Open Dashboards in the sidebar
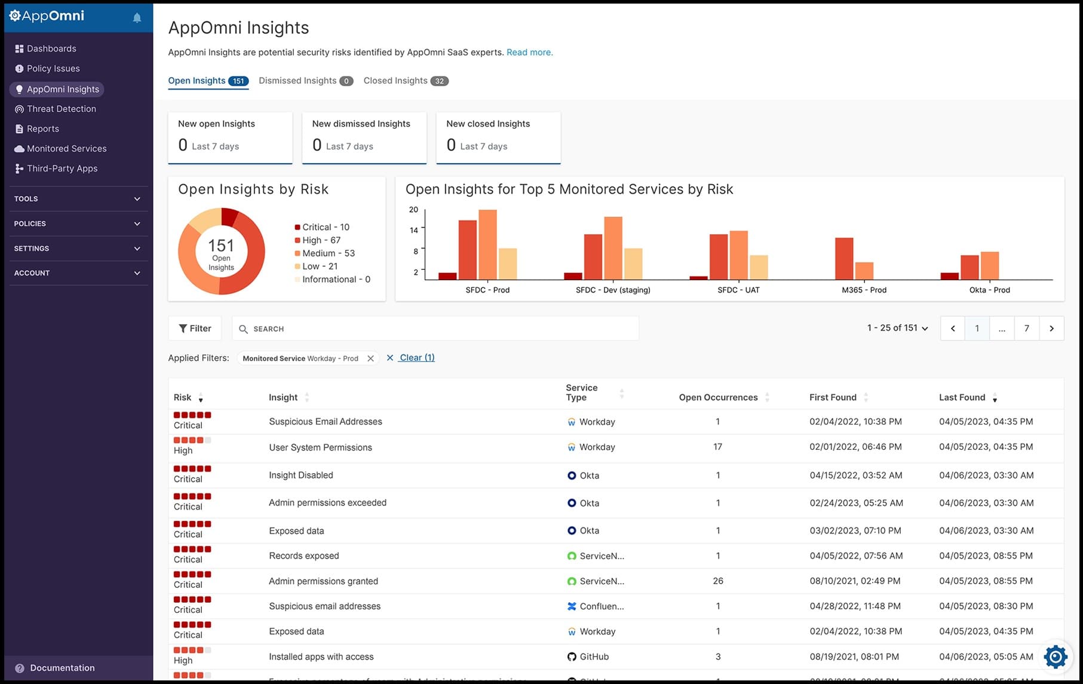The image size is (1083, 684). click(x=51, y=48)
